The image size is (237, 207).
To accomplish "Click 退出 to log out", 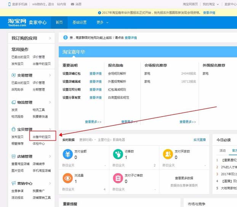I will (51, 4).
